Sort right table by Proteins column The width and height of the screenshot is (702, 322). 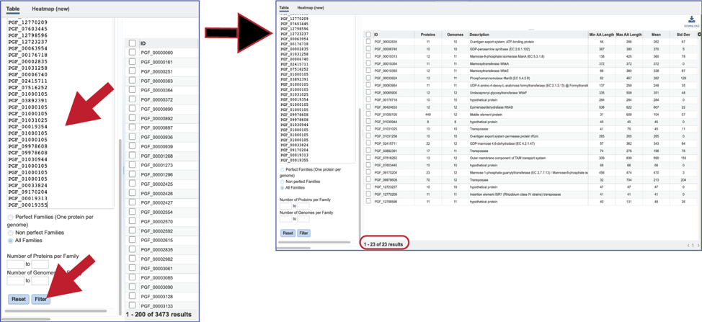pyautogui.click(x=427, y=35)
